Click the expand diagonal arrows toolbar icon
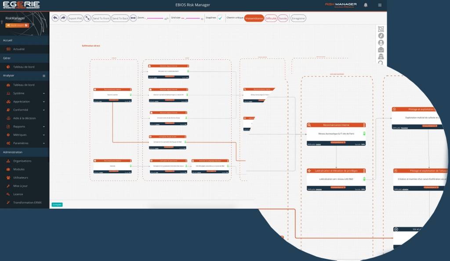Screen dimensions: 450x261 (x=87, y=18)
